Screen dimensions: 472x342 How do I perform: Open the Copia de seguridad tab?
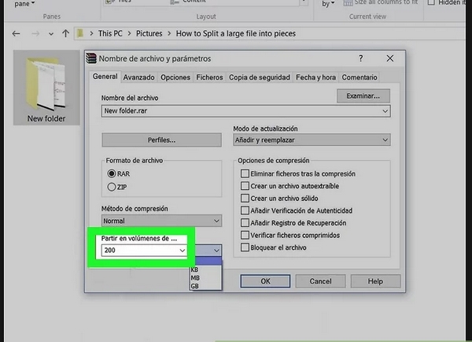pyautogui.click(x=259, y=77)
